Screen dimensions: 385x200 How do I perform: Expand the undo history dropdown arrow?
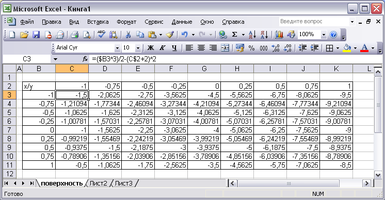coord(193,35)
